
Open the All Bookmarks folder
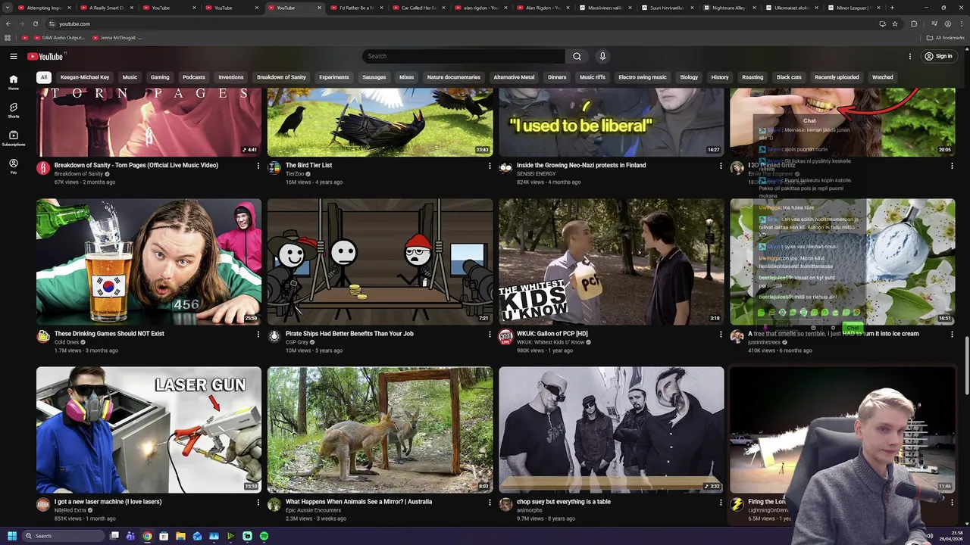(x=945, y=37)
